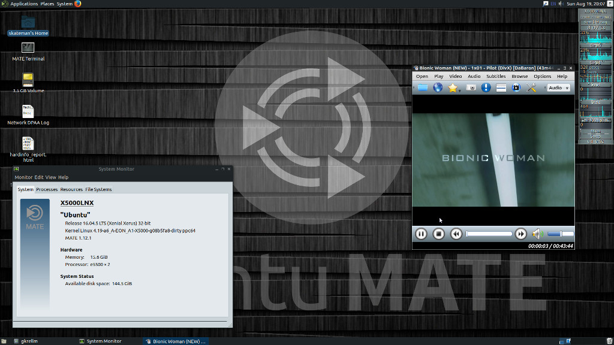The height and width of the screenshot is (345, 614).
Task: Click the X5000LNX hostname heading
Action: [x=77, y=202]
